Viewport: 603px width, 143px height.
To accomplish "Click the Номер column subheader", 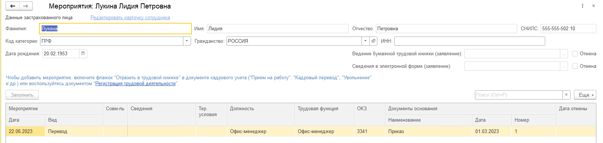I will click(x=534, y=120).
